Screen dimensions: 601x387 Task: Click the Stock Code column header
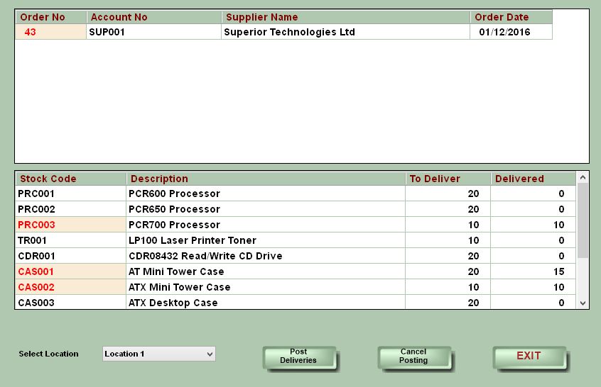70,179
